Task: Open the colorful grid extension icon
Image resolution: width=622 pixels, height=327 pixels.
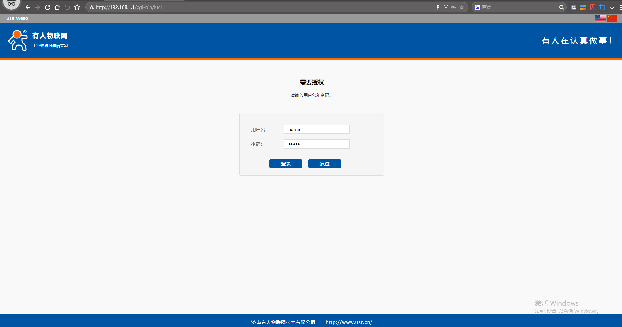Action: pyautogui.click(x=583, y=7)
